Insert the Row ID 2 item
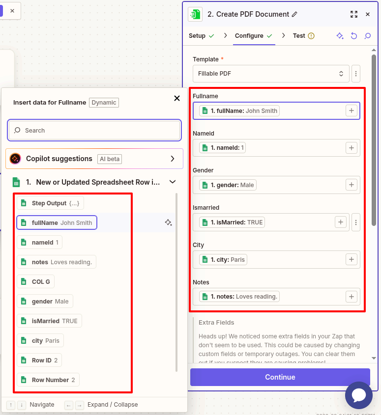 click(x=39, y=360)
